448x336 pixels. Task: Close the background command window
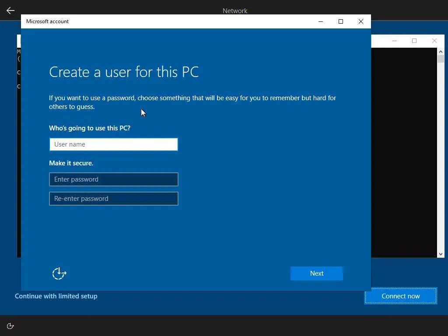pyautogui.click(x=434, y=41)
